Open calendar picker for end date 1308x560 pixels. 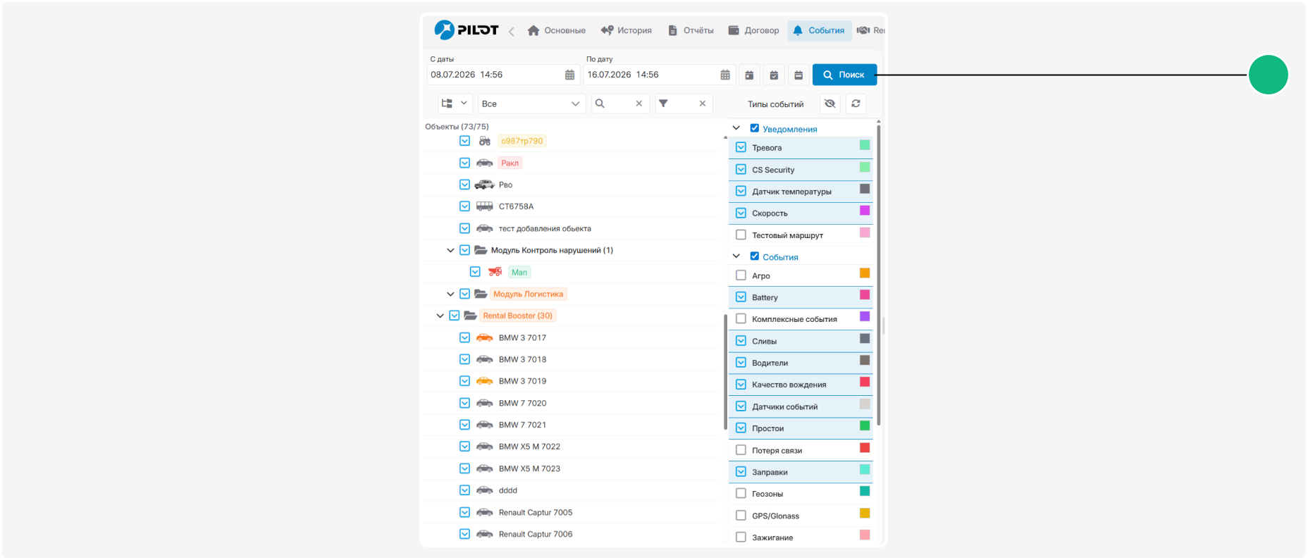point(725,75)
